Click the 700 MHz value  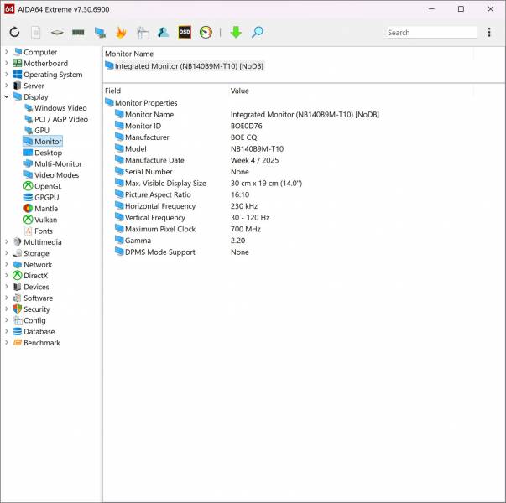pos(246,229)
